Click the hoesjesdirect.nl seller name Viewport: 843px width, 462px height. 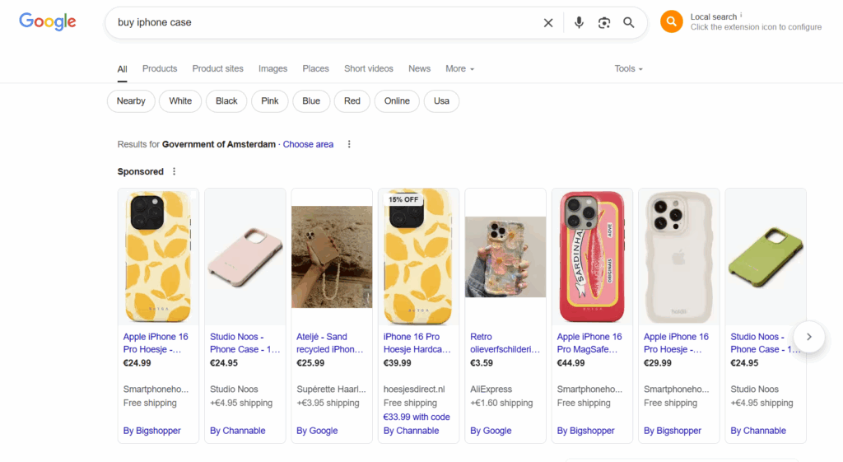tap(414, 389)
